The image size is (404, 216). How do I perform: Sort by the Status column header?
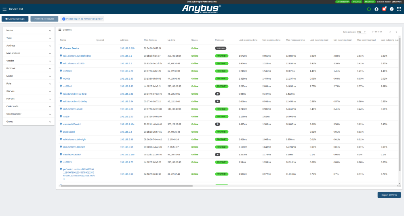click(x=194, y=40)
